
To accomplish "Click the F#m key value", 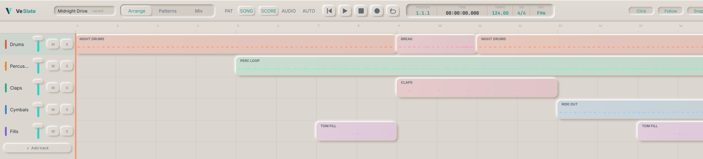I will pyautogui.click(x=541, y=13).
